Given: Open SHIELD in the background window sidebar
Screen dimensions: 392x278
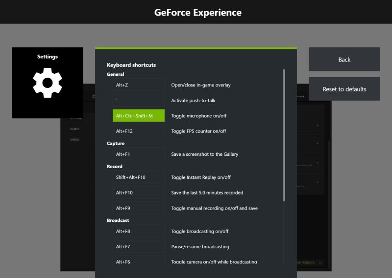Looking at the screenshot, I should (74, 140).
